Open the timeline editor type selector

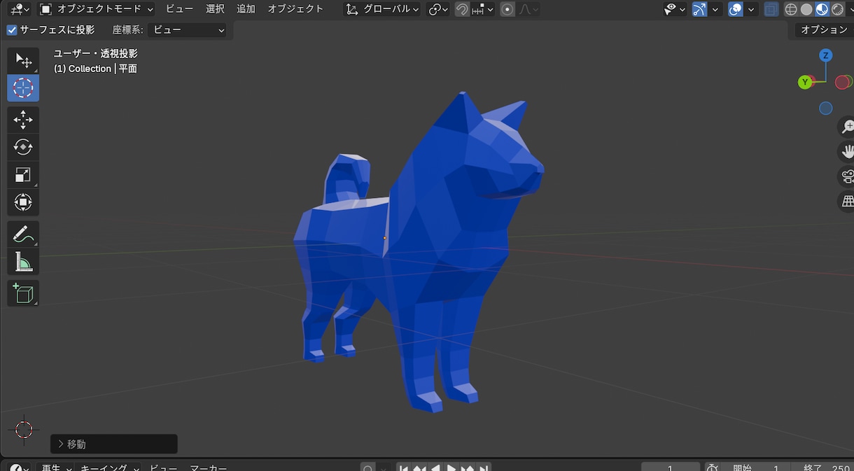coord(19,468)
